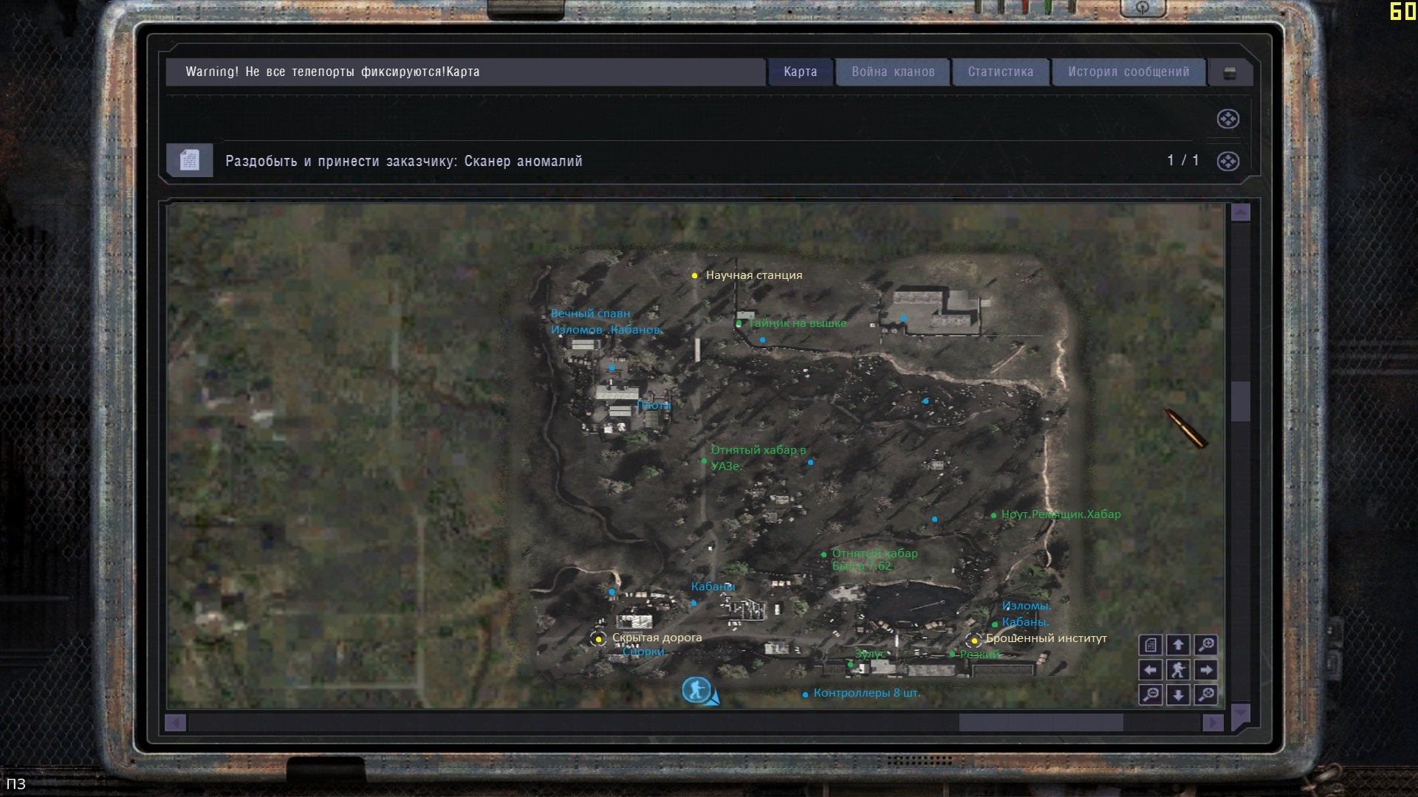Click the Брошенный институт map marker
Viewport: 1418px width, 797px height.
(974, 640)
